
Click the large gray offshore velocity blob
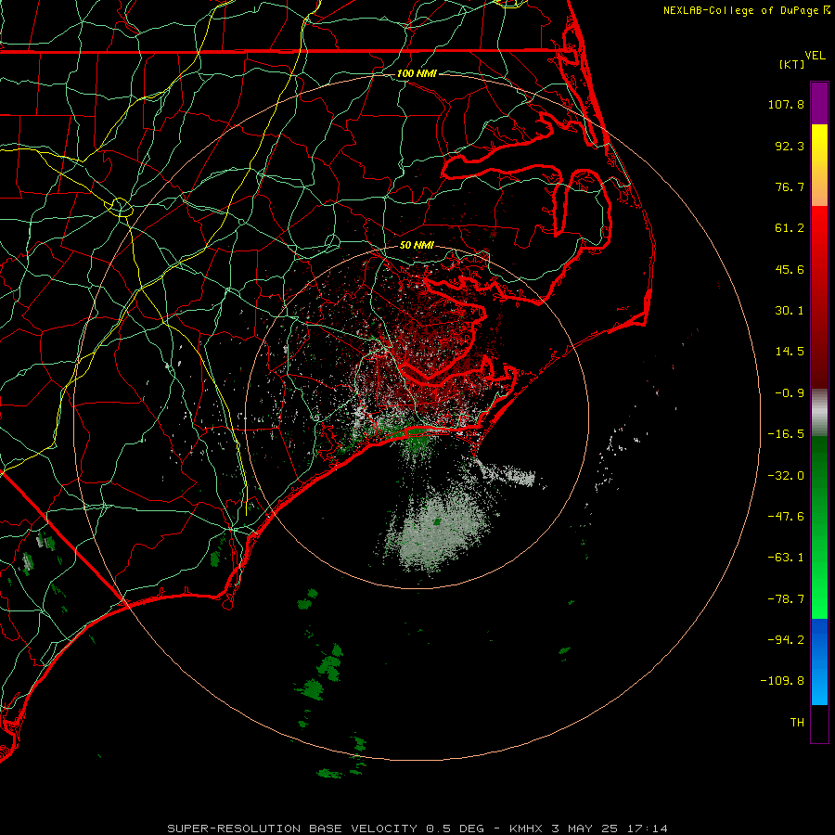pyautogui.click(x=440, y=527)
